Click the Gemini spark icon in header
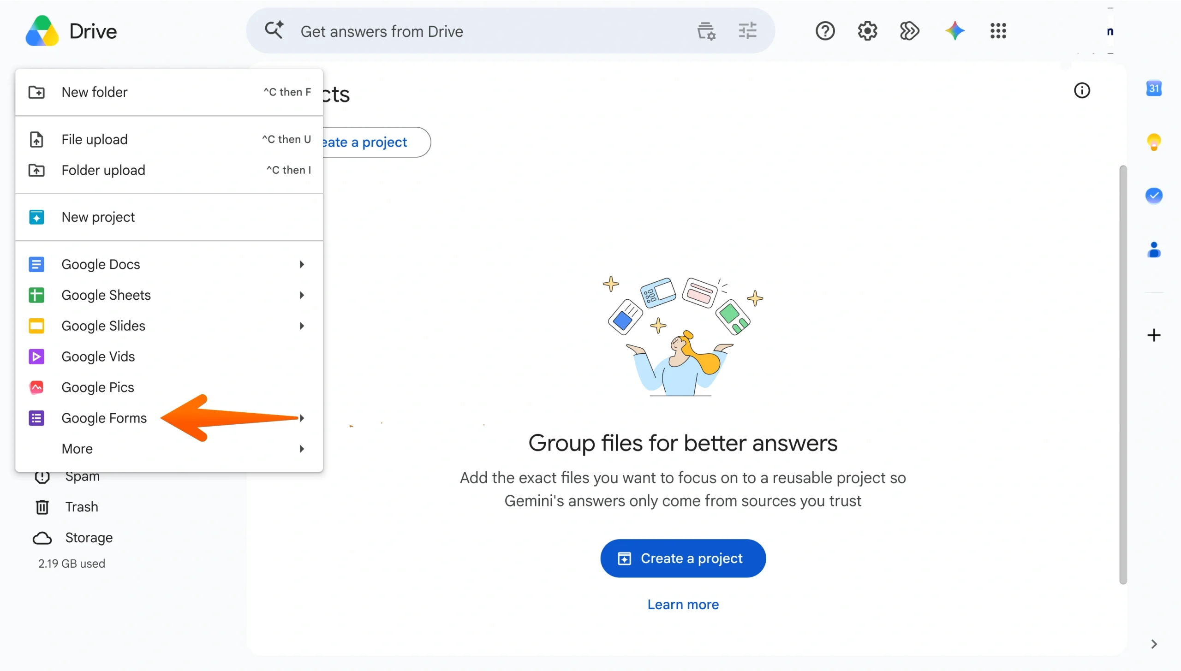The height and width of the screenshot is (671, 1181). pos(954,31)
